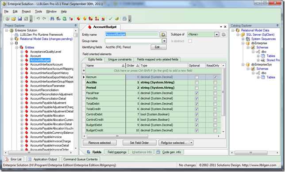Click the Project Explorer horizontal scrollbar
This screenshot has height=172, width=285.
click(29, 153)
